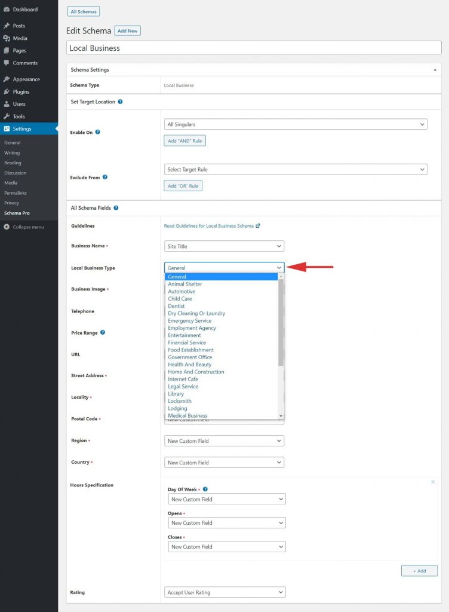
Task: Open Read Guidelines for Local Business Schema link
Action: (212, 226)
